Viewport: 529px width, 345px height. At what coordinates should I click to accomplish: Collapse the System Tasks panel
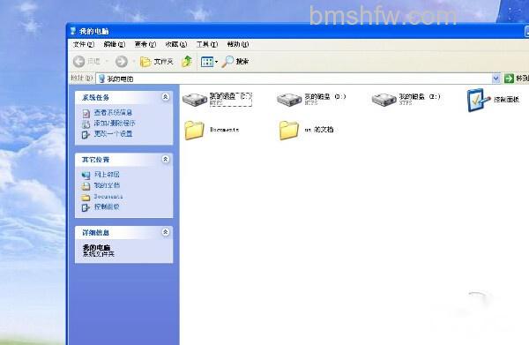click(x=166, y=97)
